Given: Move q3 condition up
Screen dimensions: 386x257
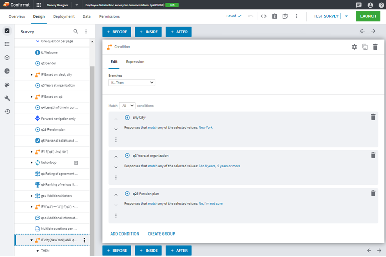Looking at the screenshot, I should click(x=116, y=157).
